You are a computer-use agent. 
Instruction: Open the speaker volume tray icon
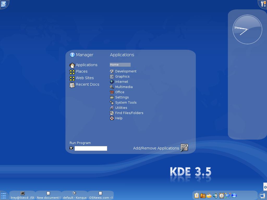click(215, 196)
